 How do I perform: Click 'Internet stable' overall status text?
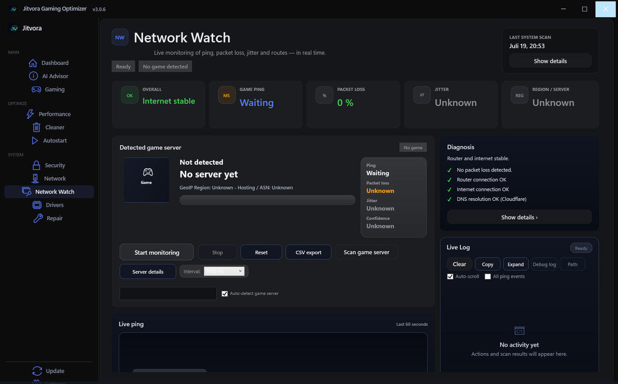pyautogui.click(x=168, y=101)
